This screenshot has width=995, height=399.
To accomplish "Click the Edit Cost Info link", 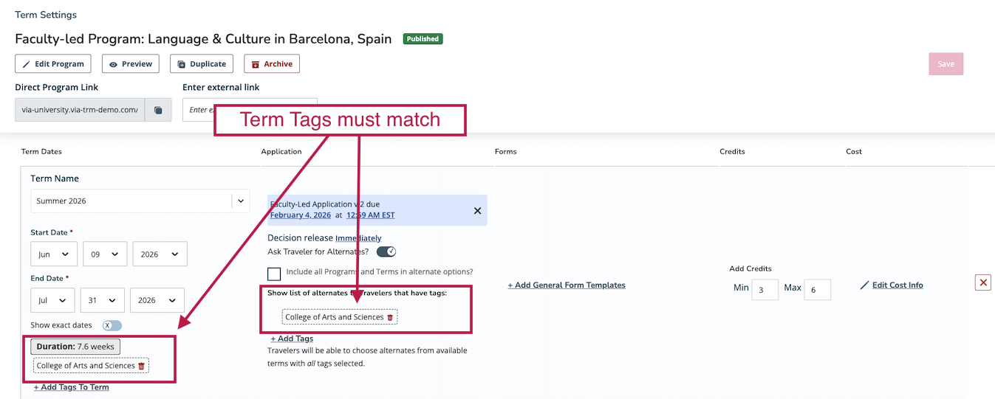I will (x=897, y=285).
